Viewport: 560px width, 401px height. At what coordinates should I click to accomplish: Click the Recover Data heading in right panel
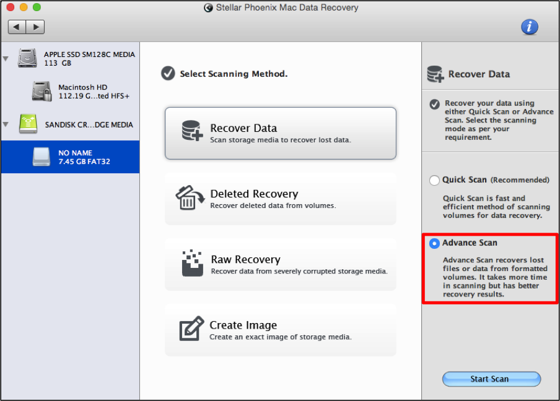tap(479, 74)
